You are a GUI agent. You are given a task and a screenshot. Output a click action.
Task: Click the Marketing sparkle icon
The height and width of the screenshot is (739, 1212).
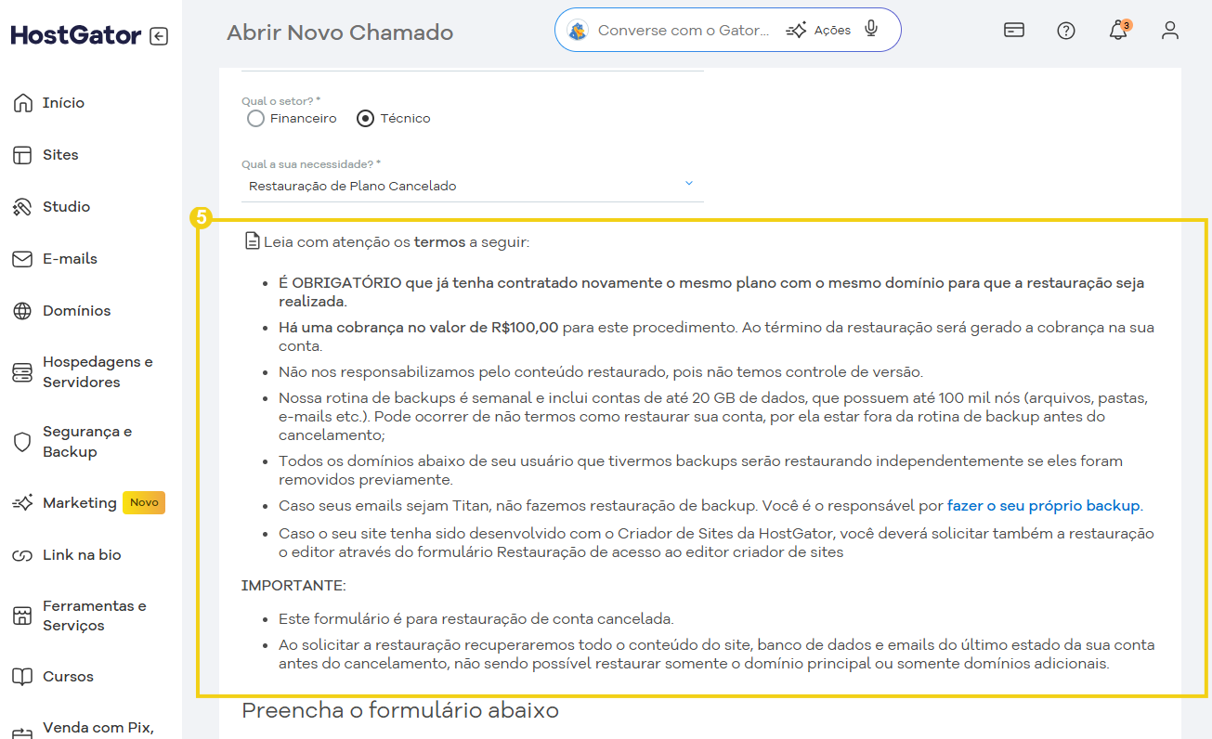click(22, 503)
